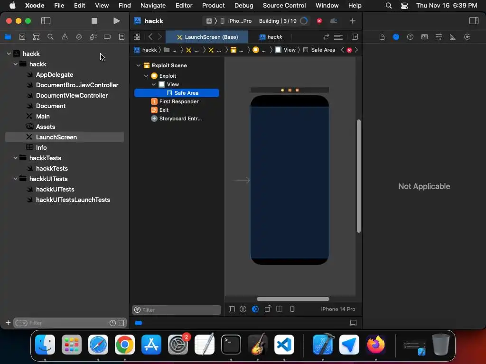Image resolution: width=486 pixels, height=364 pixels.
Task: Add a new file with plus button
Action: [8, 323]
